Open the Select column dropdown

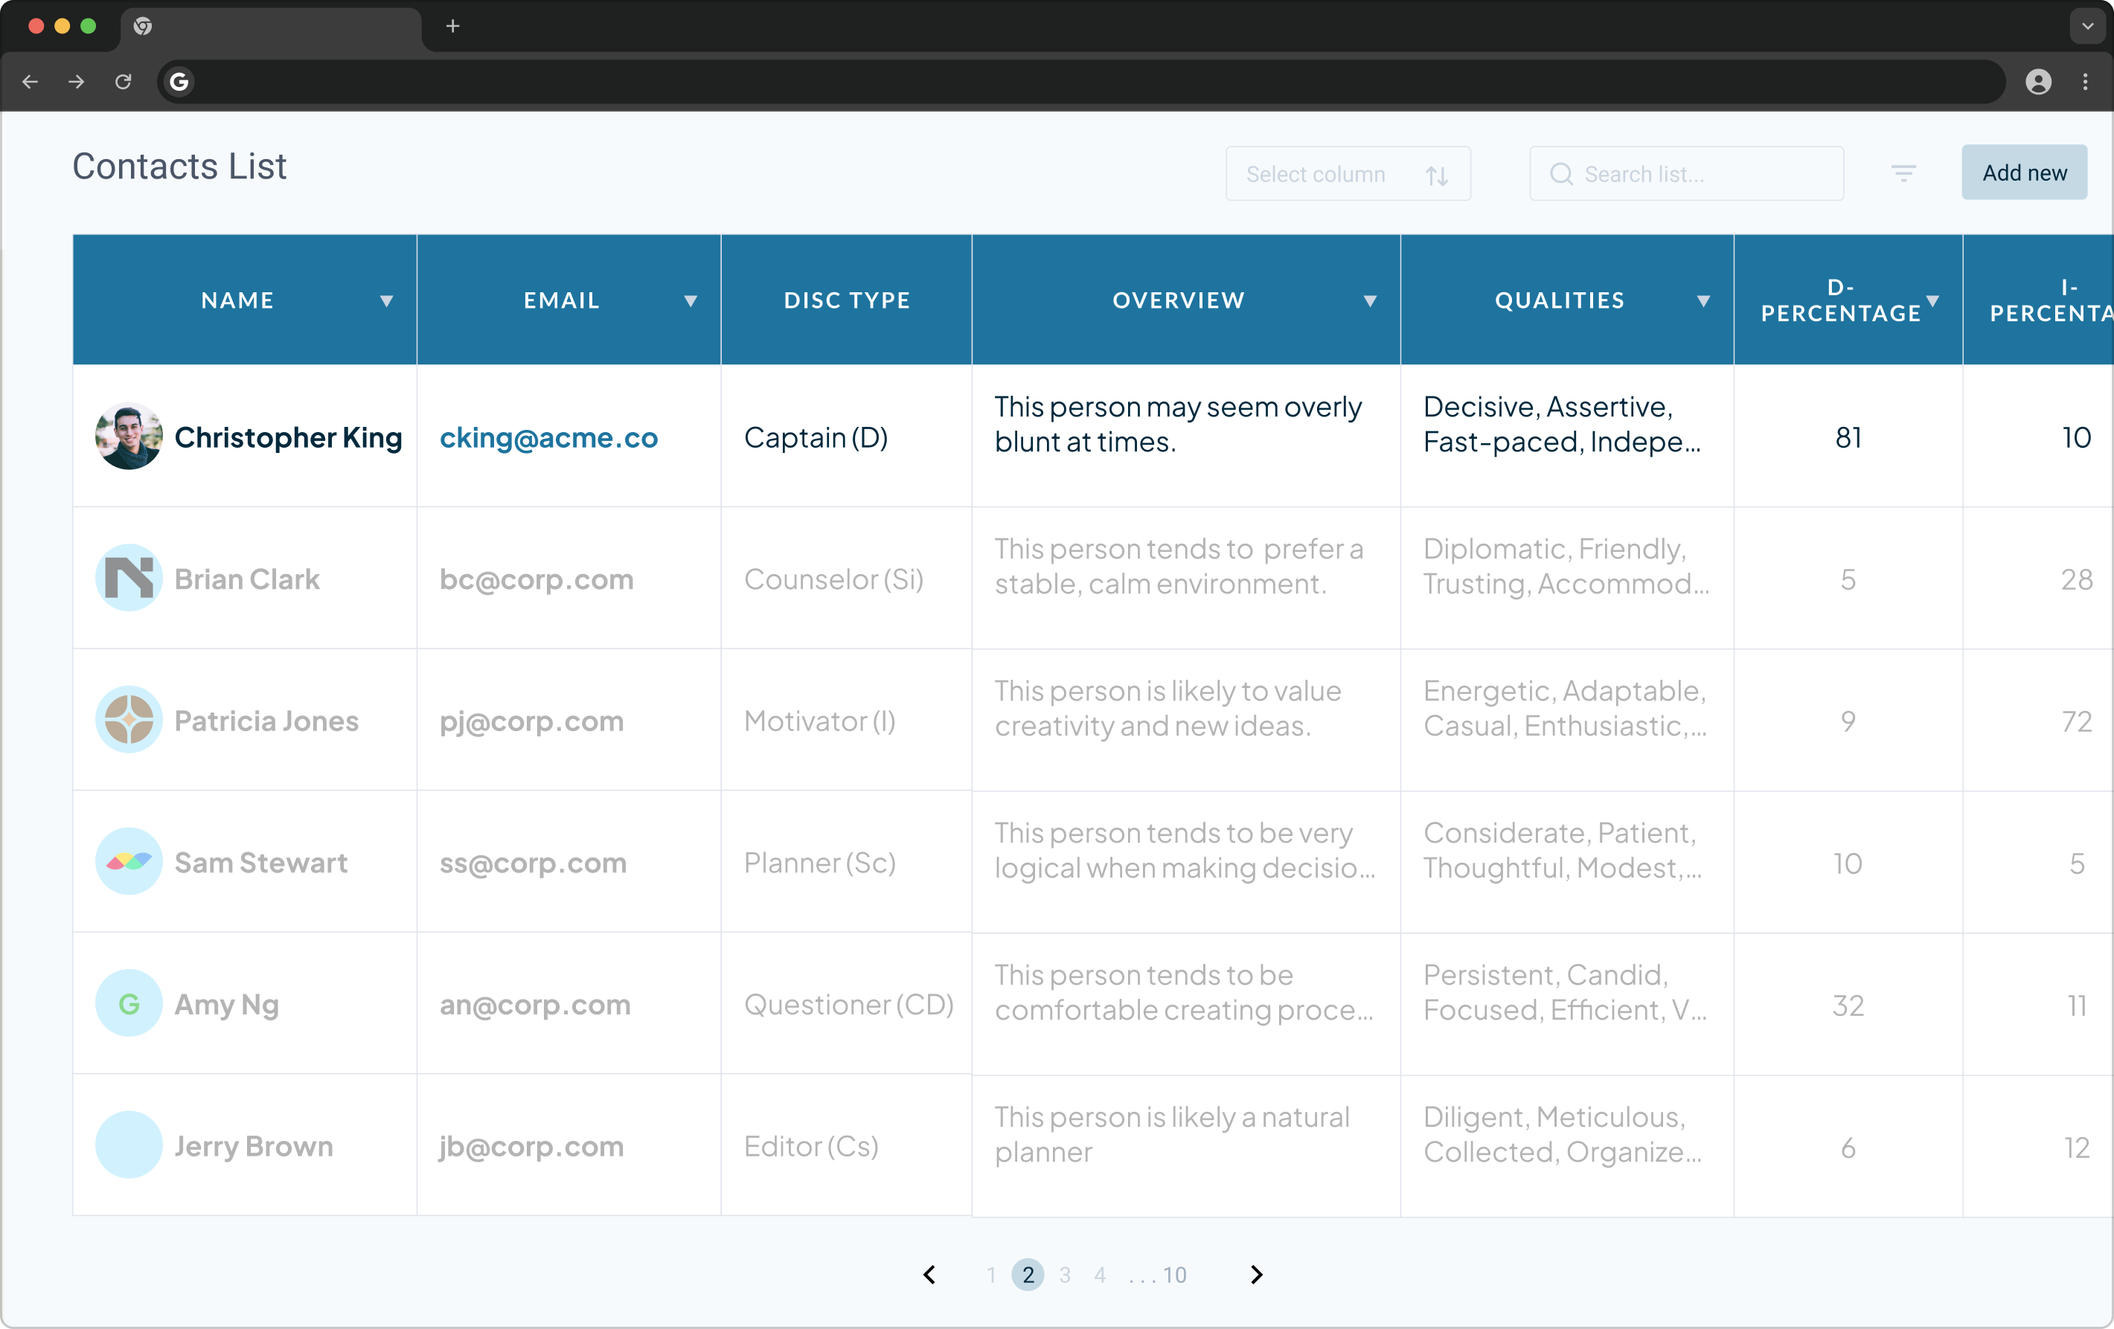tap(1347, 175)
